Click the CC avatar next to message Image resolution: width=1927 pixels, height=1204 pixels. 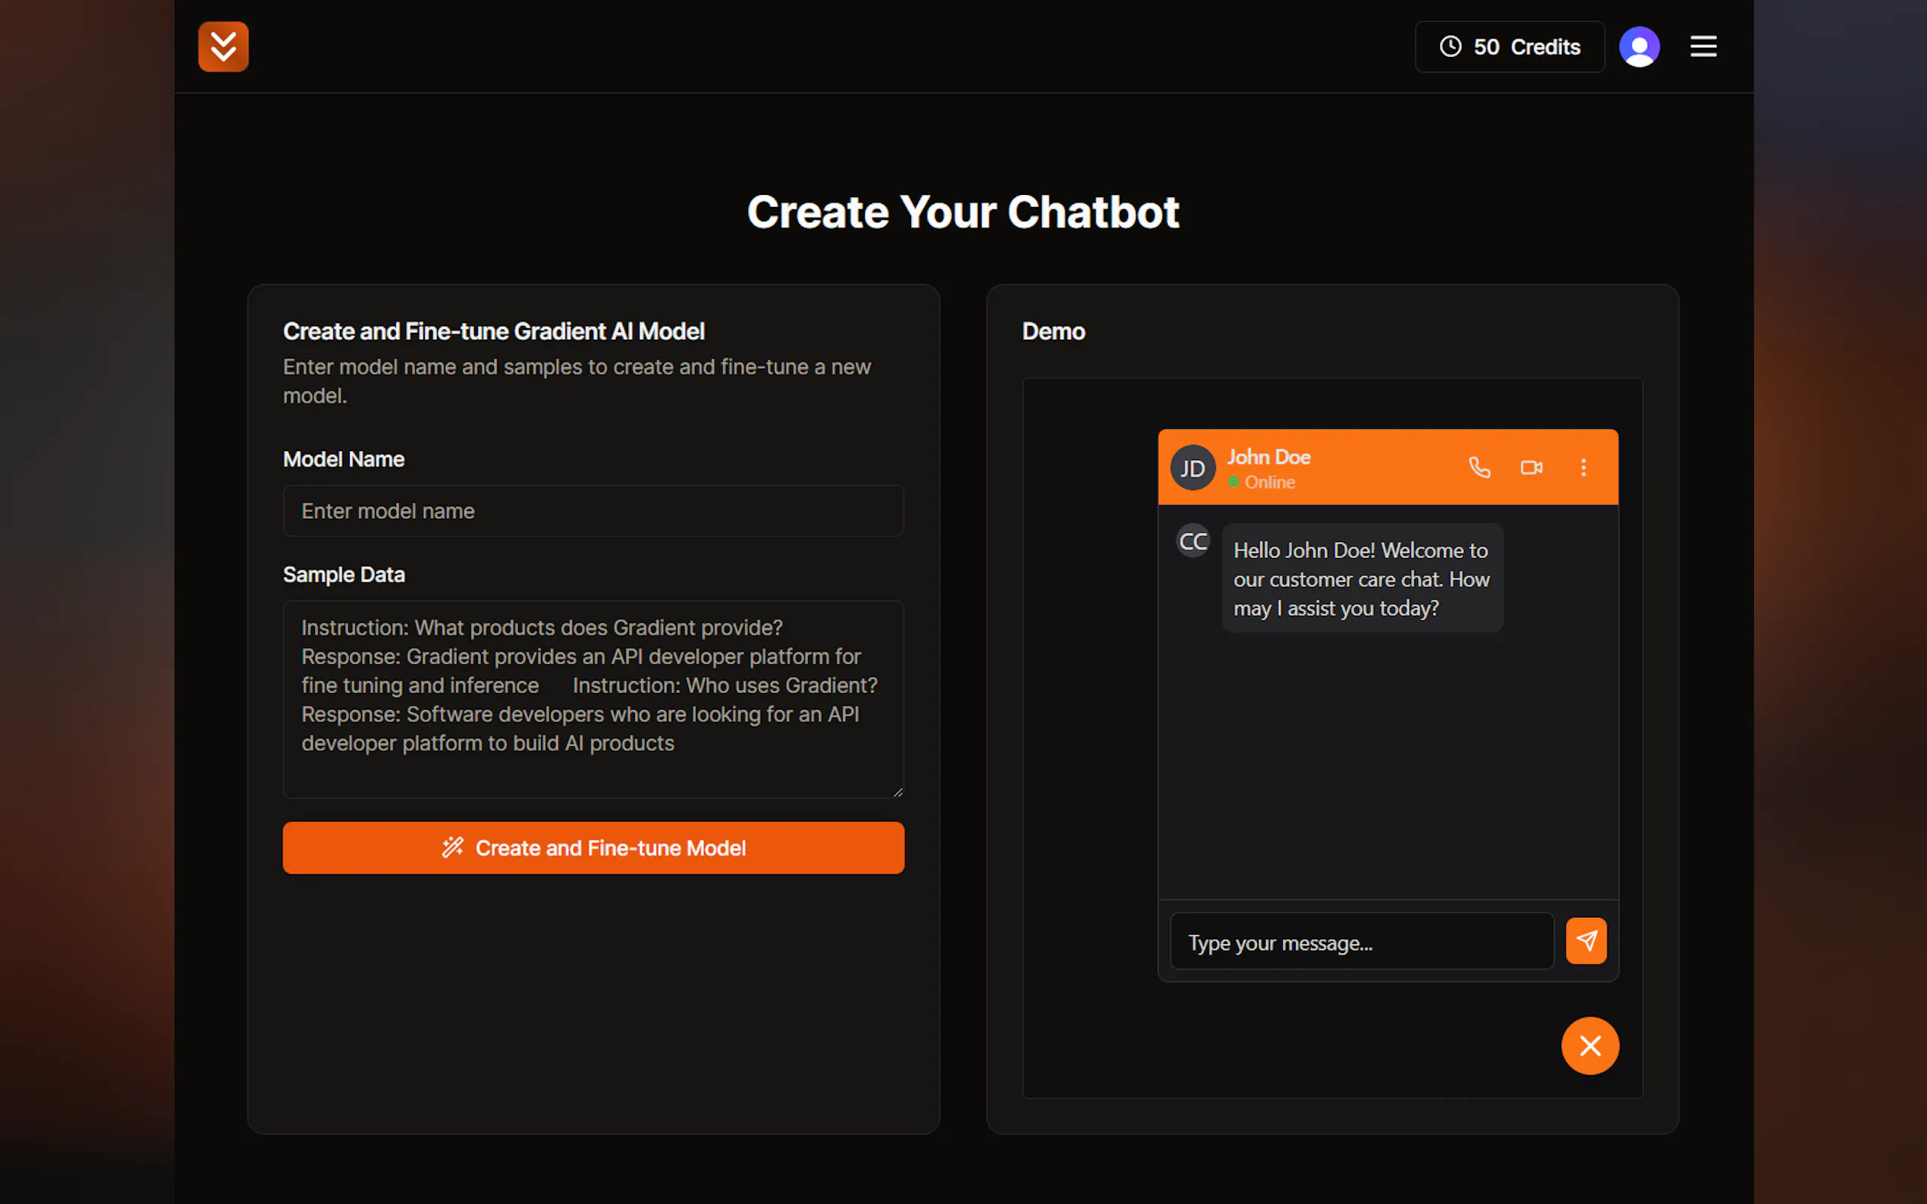coord(1193,541)
